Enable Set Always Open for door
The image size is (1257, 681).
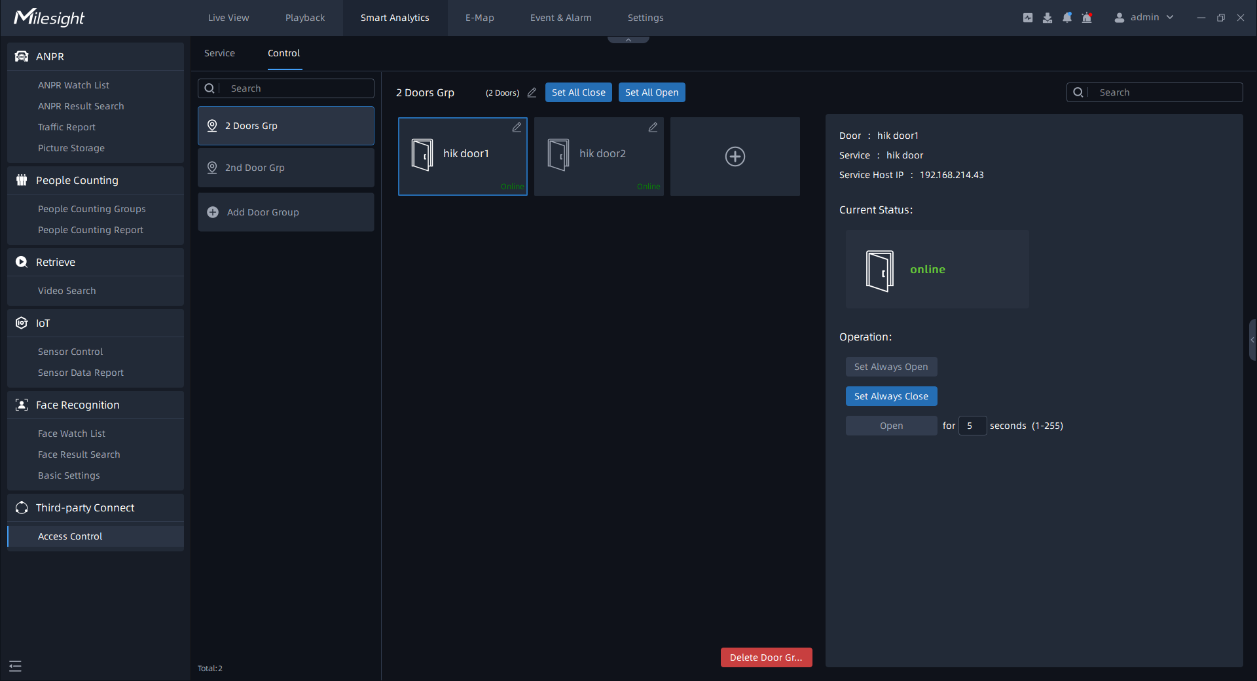[890, 367]
